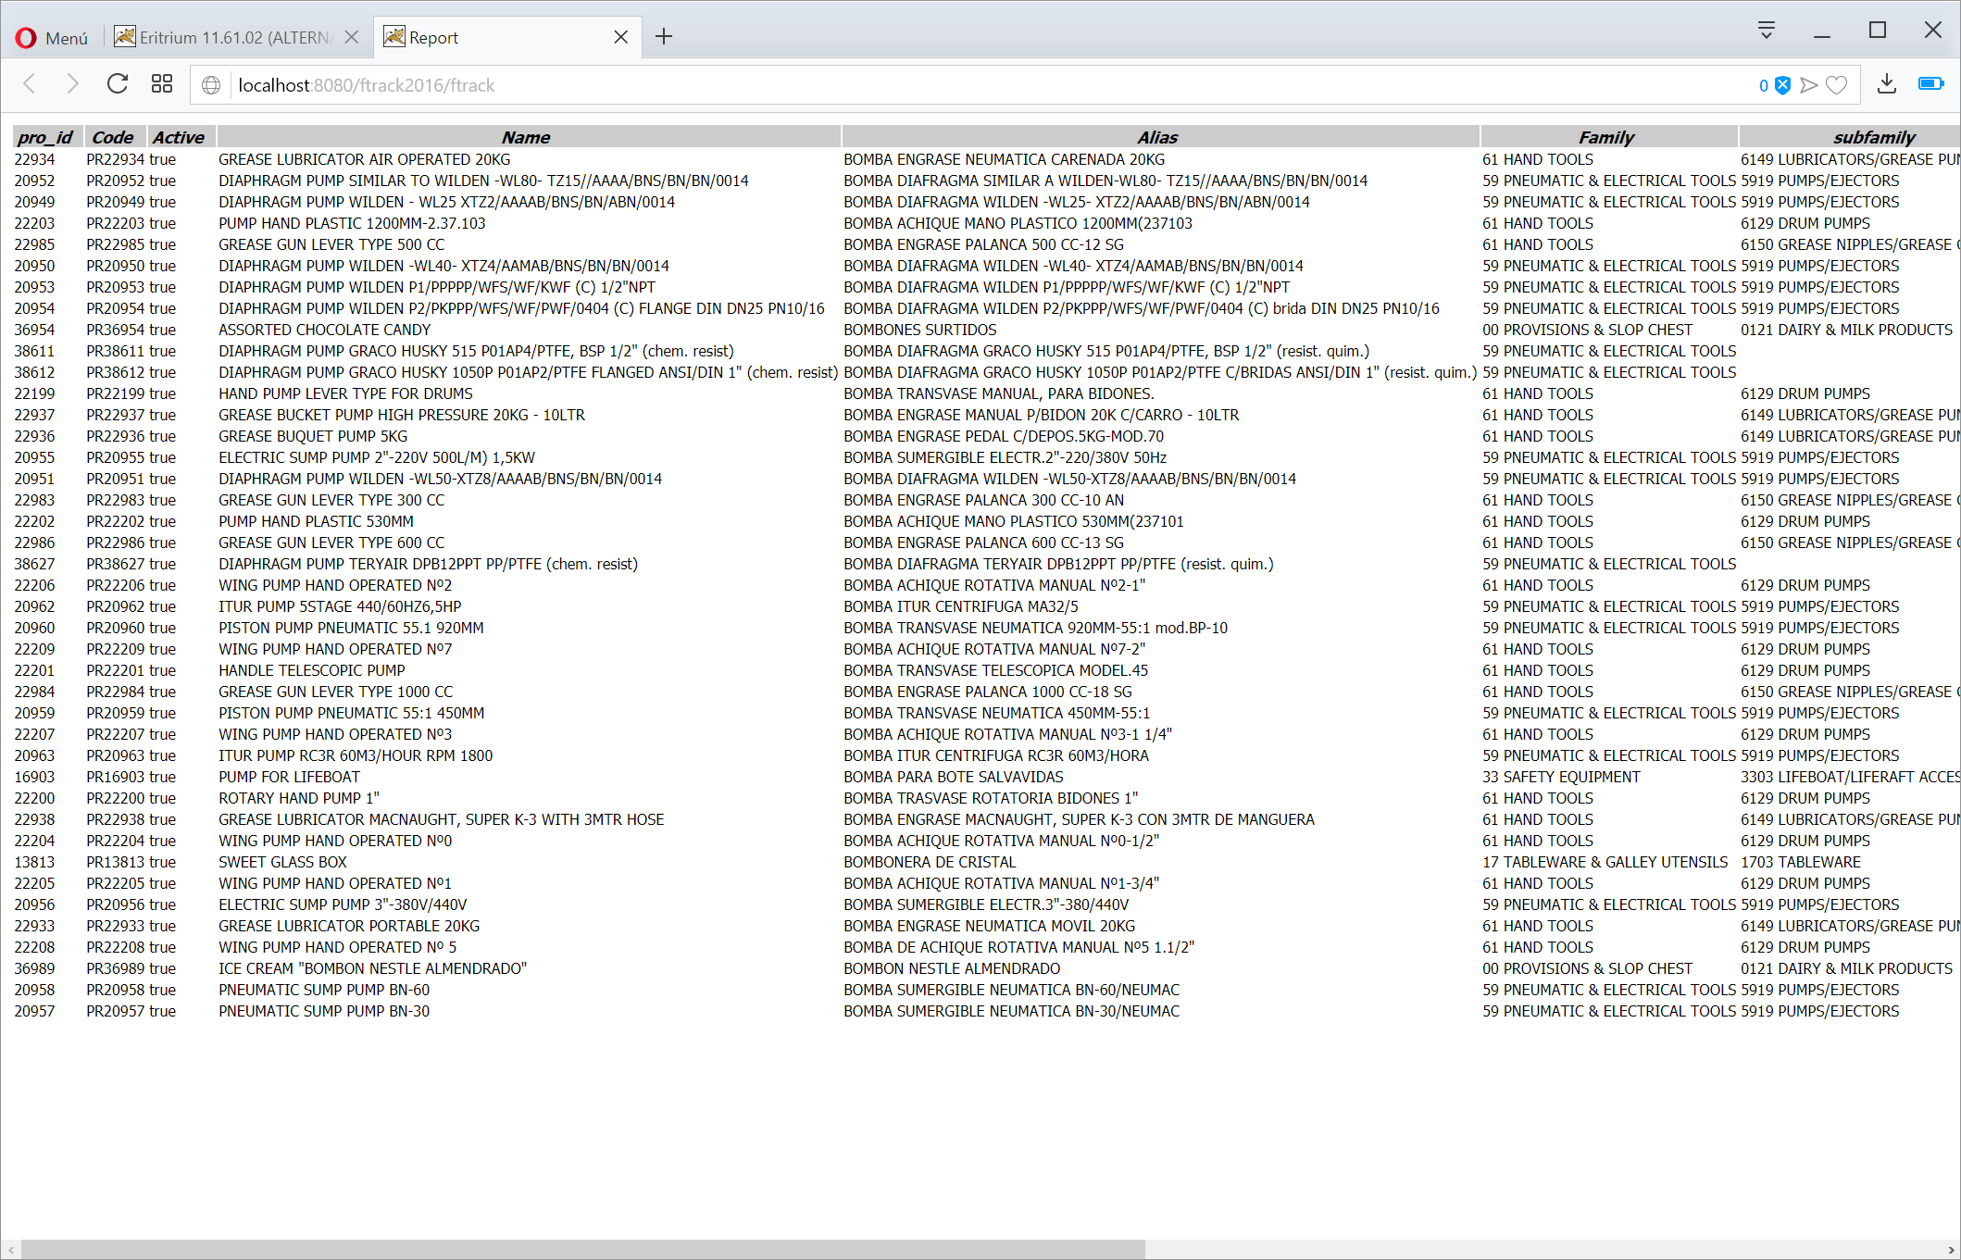The image size is (1961, 1260).
Task: Click the horizontal scrollbar thumb
Action: coord(583,1250)
